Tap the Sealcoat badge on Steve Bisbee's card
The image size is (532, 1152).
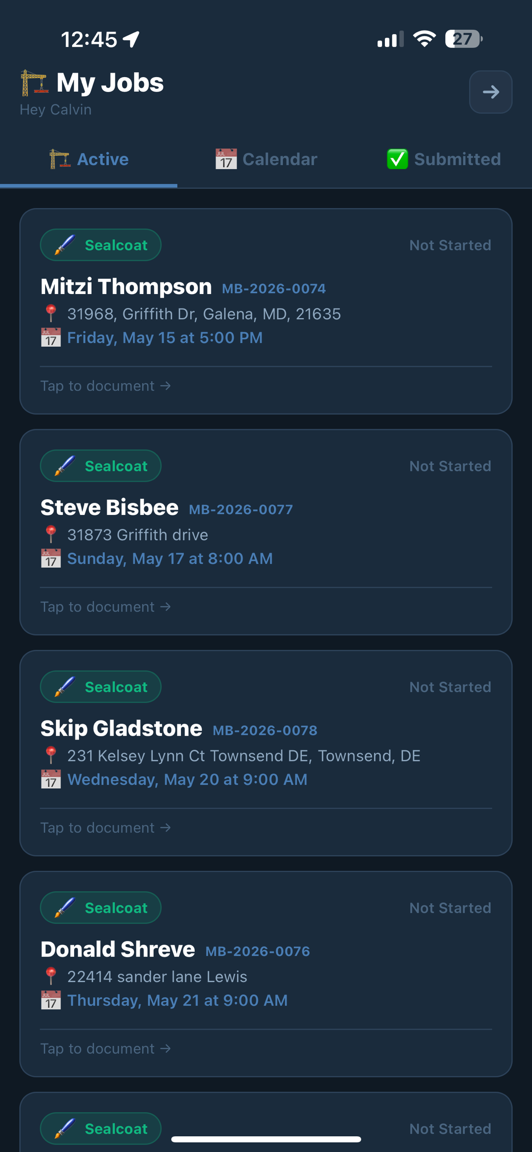101,466
